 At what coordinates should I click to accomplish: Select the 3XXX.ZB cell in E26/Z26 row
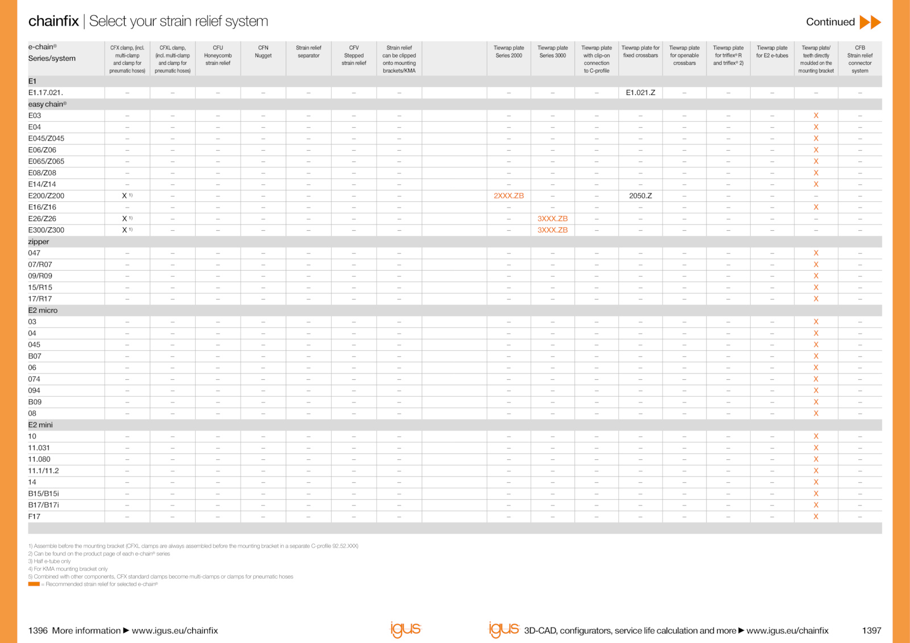[x=552, y=218]
